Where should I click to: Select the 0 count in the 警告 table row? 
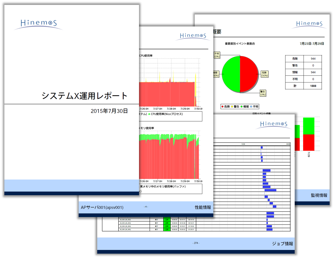pos(313,66)
